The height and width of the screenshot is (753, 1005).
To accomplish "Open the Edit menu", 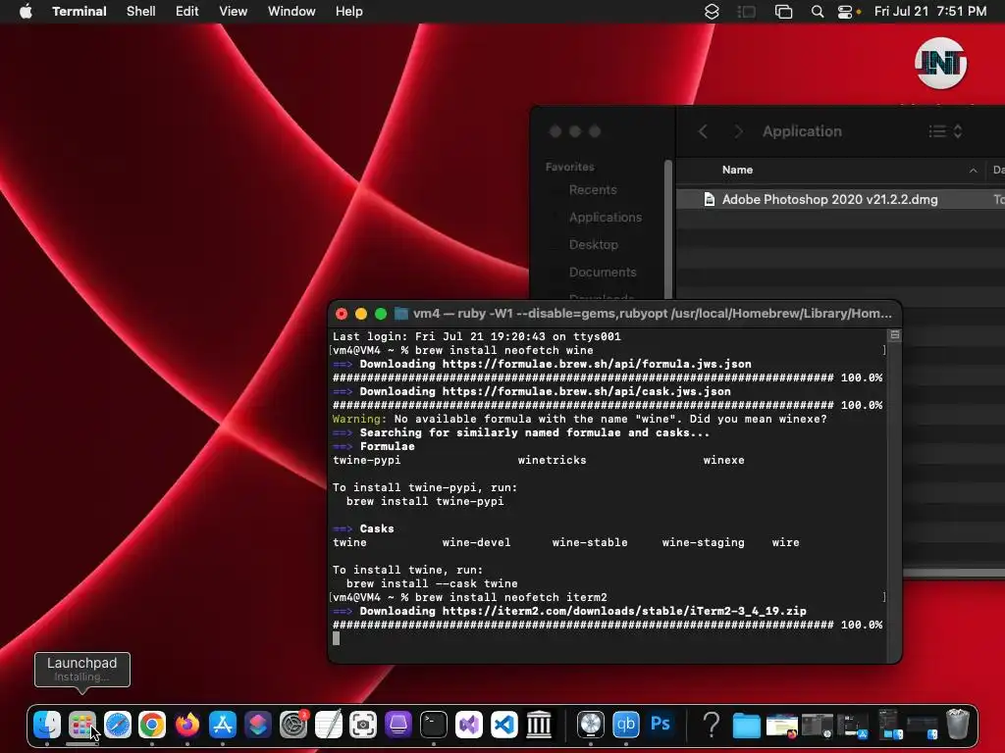I will click(x=187, y=12).
